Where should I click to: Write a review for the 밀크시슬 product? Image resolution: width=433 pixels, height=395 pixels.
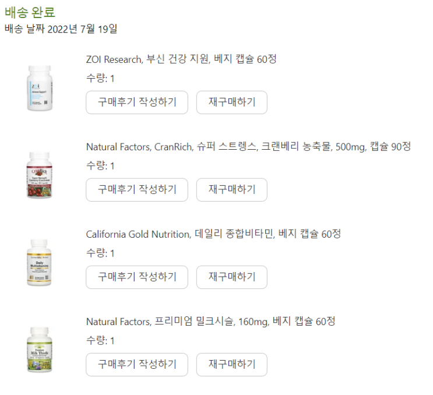137,364
